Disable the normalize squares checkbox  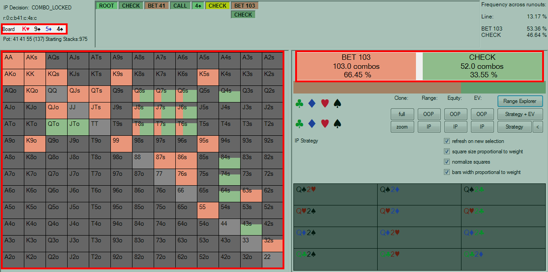click(x=447, y=162)
